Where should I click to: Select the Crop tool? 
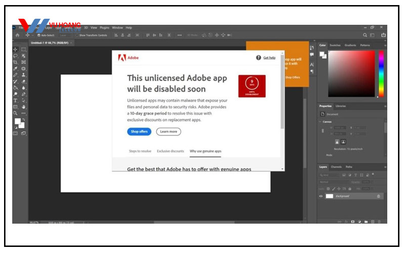tap(15, 62)
